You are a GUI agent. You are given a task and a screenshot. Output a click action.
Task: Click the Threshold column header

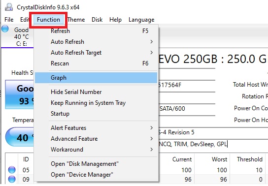click(250, 159)
